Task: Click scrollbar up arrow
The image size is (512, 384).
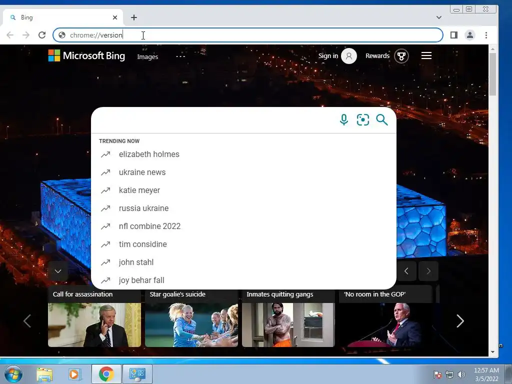Action: tap(492, 49)
